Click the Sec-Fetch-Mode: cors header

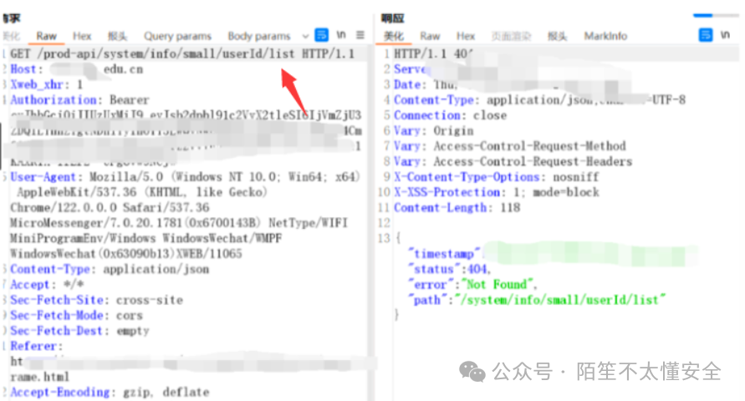[x=76, y=316]
